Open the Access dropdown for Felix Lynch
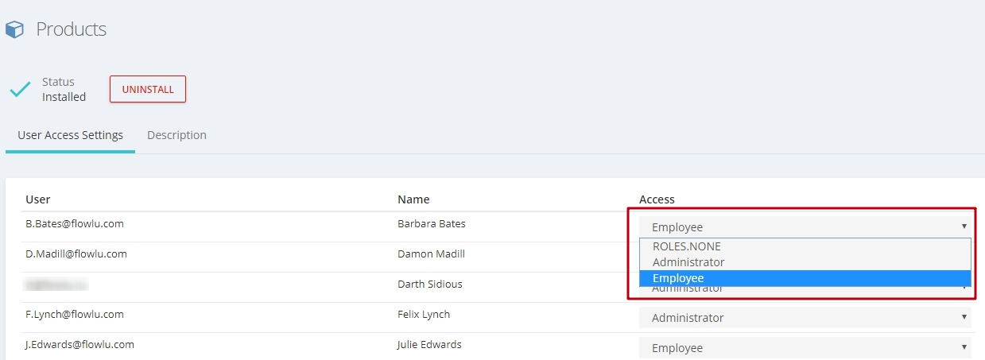This screenshot has height=360, width=985. (805, 318)
